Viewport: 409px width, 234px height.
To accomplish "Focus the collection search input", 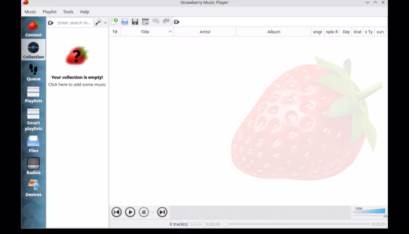I will pos(74,23).
